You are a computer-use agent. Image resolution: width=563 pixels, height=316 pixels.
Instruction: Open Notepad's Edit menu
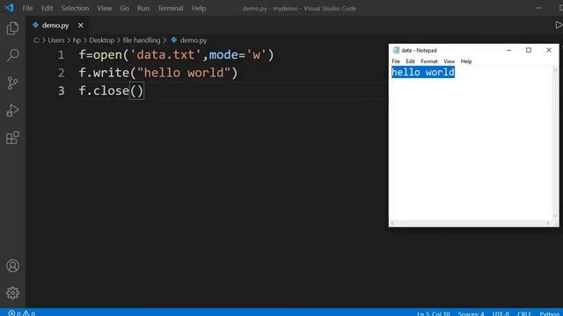point(410,61)
